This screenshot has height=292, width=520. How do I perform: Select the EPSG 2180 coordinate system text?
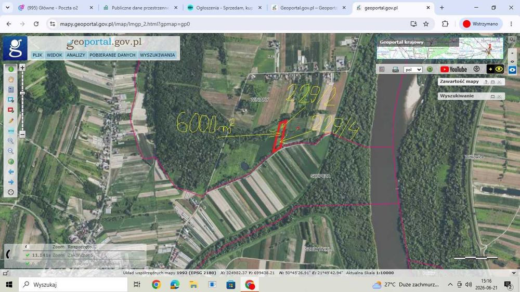[197, 273]
